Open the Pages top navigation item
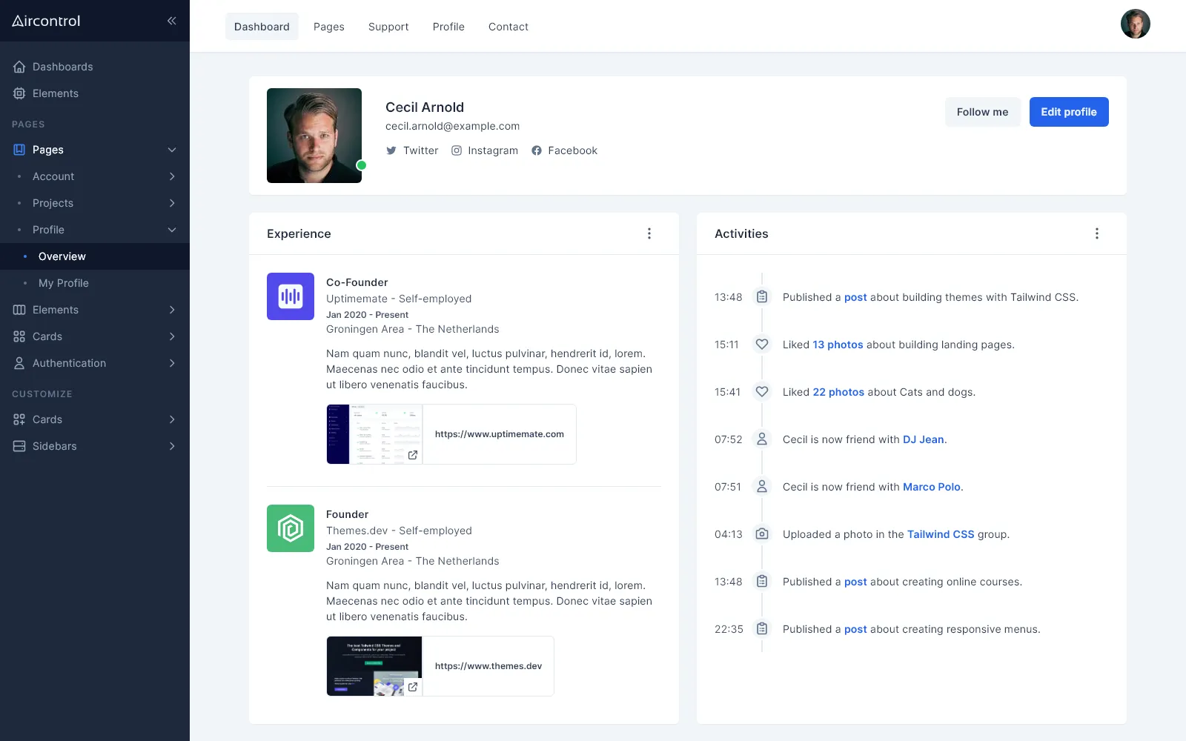This screenshot has height=741, width=1186. pyautogui.click(x=329, y=27)
